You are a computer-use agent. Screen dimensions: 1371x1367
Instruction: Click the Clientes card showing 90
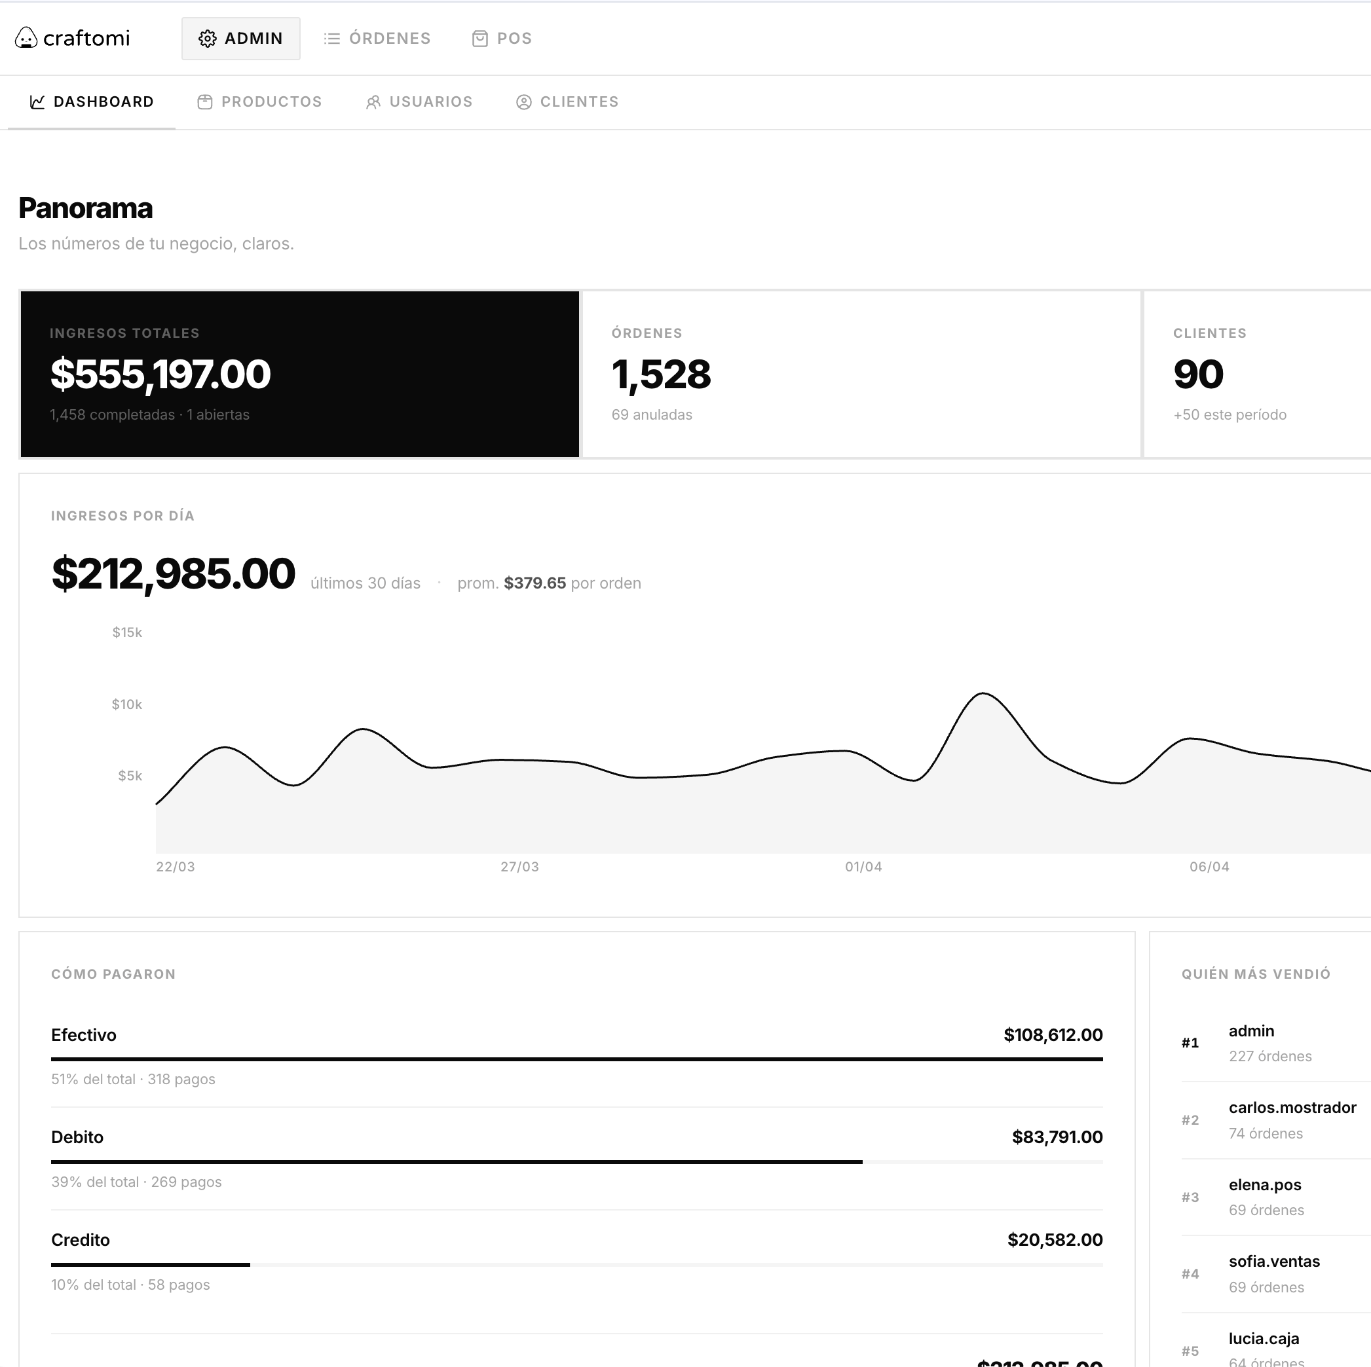(x=1258, y=374)
